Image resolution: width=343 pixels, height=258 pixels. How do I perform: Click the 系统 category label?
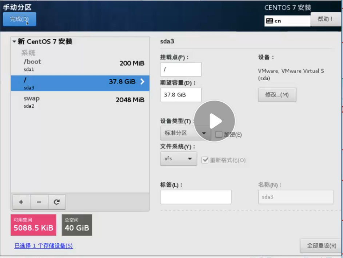[28, 53]
